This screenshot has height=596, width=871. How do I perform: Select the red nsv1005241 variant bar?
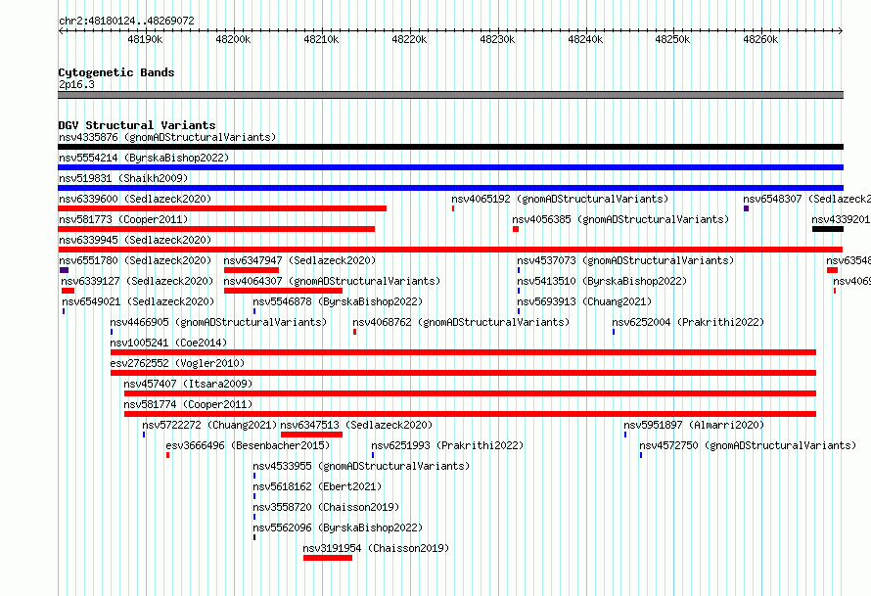pyautogui.click(x=463, y=352)
